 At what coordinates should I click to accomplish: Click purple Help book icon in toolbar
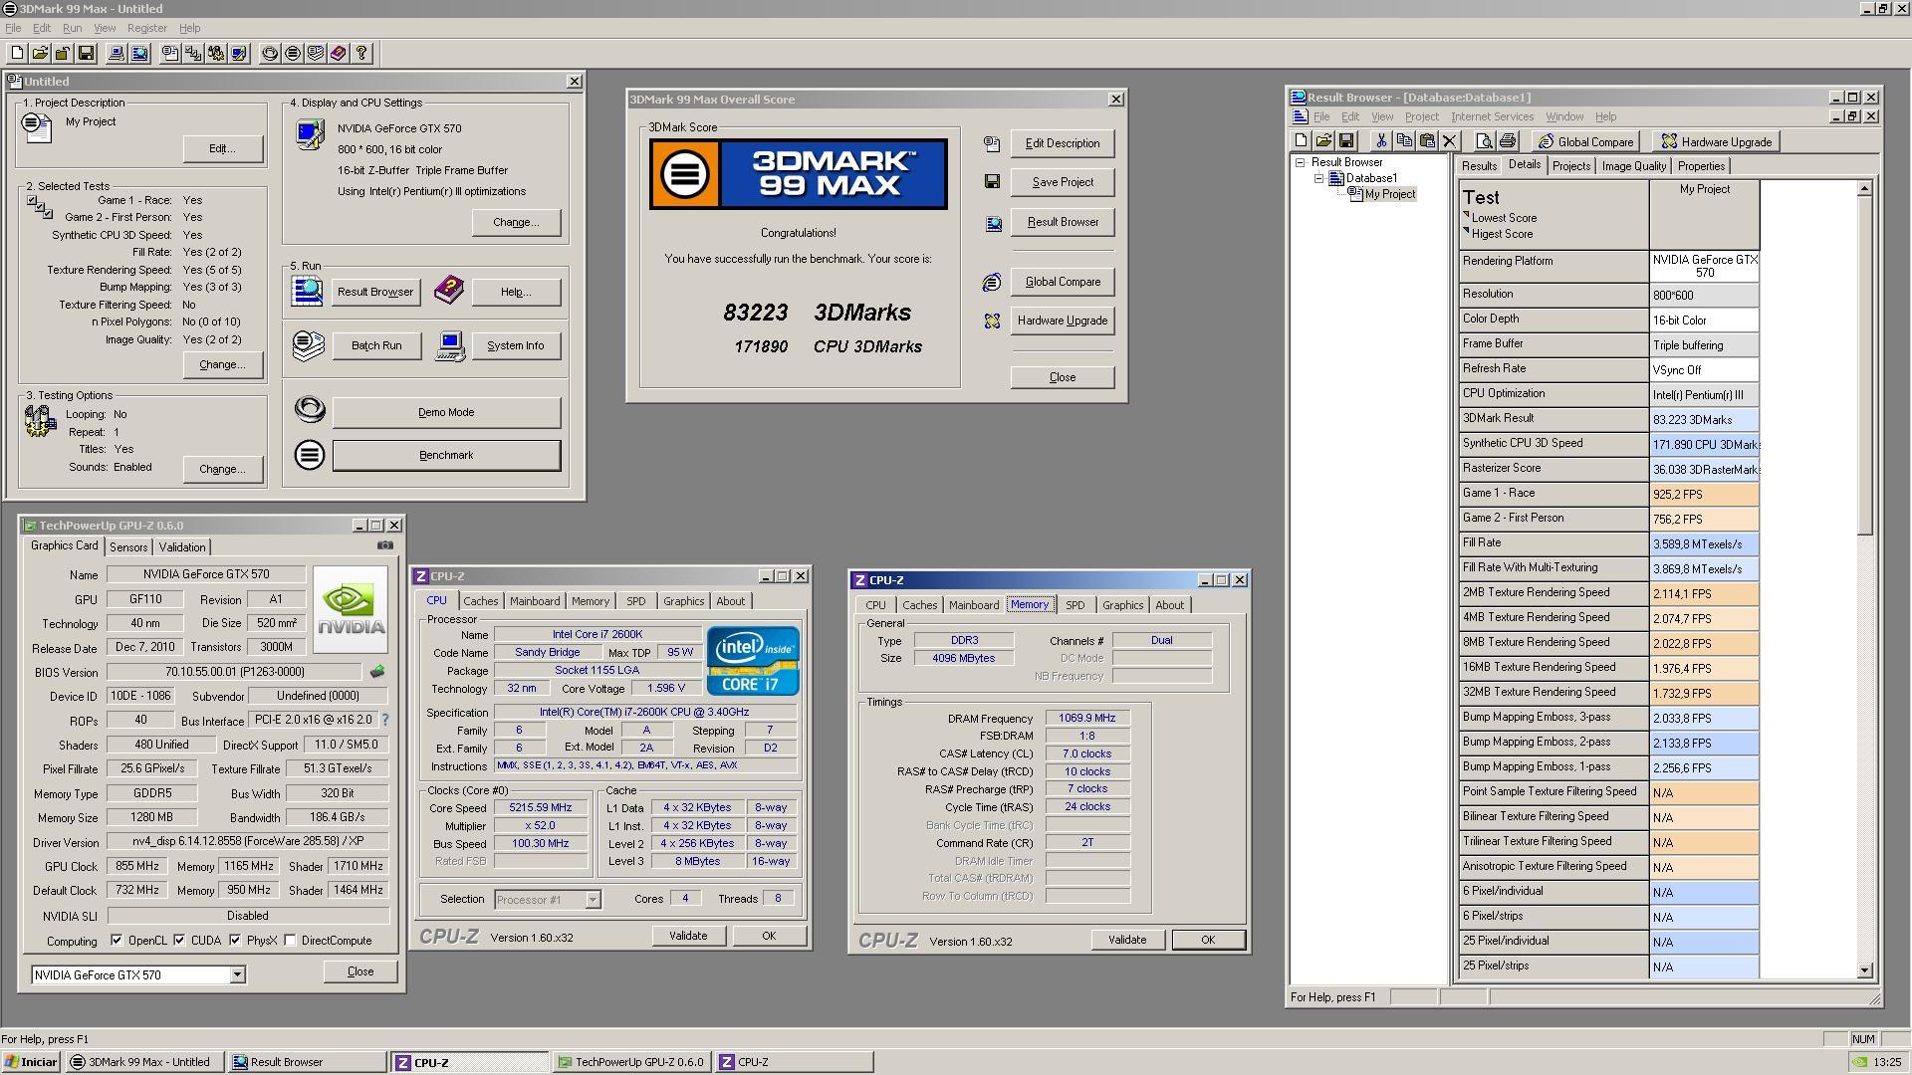pos(339,54)
